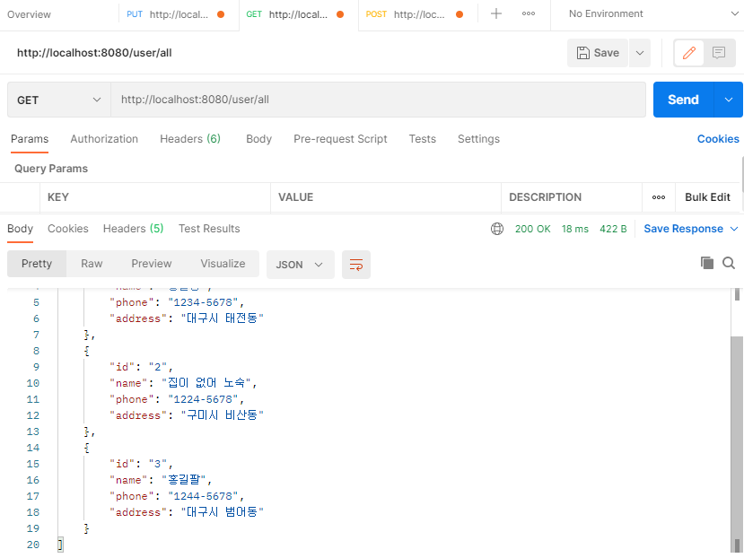Open the JSON format dropdown

[x=301, y=265]
